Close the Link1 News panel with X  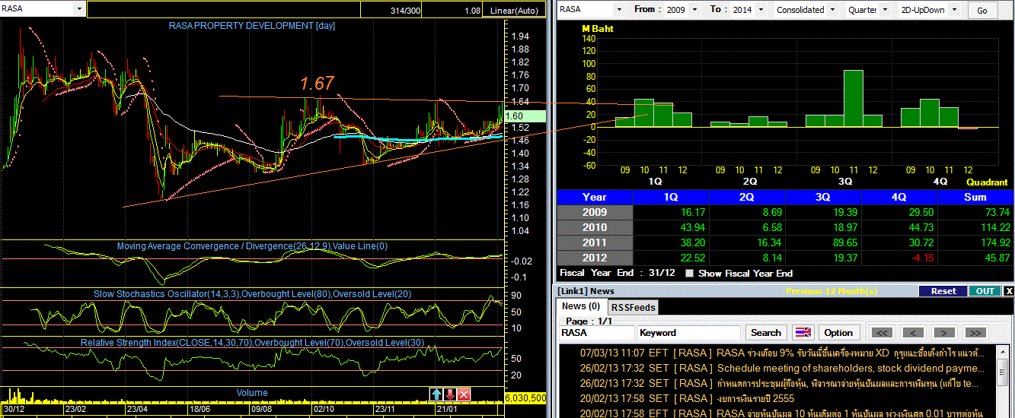coord(1009,291)
